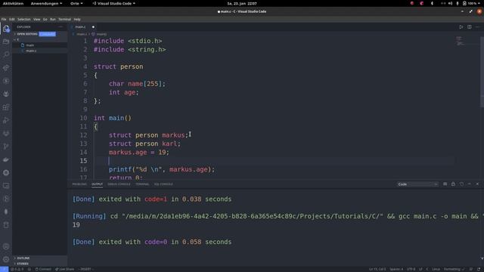This screenshot has width=484, height=272.
Task: Open the Extensions view icon
Action: tap(6, 107)
